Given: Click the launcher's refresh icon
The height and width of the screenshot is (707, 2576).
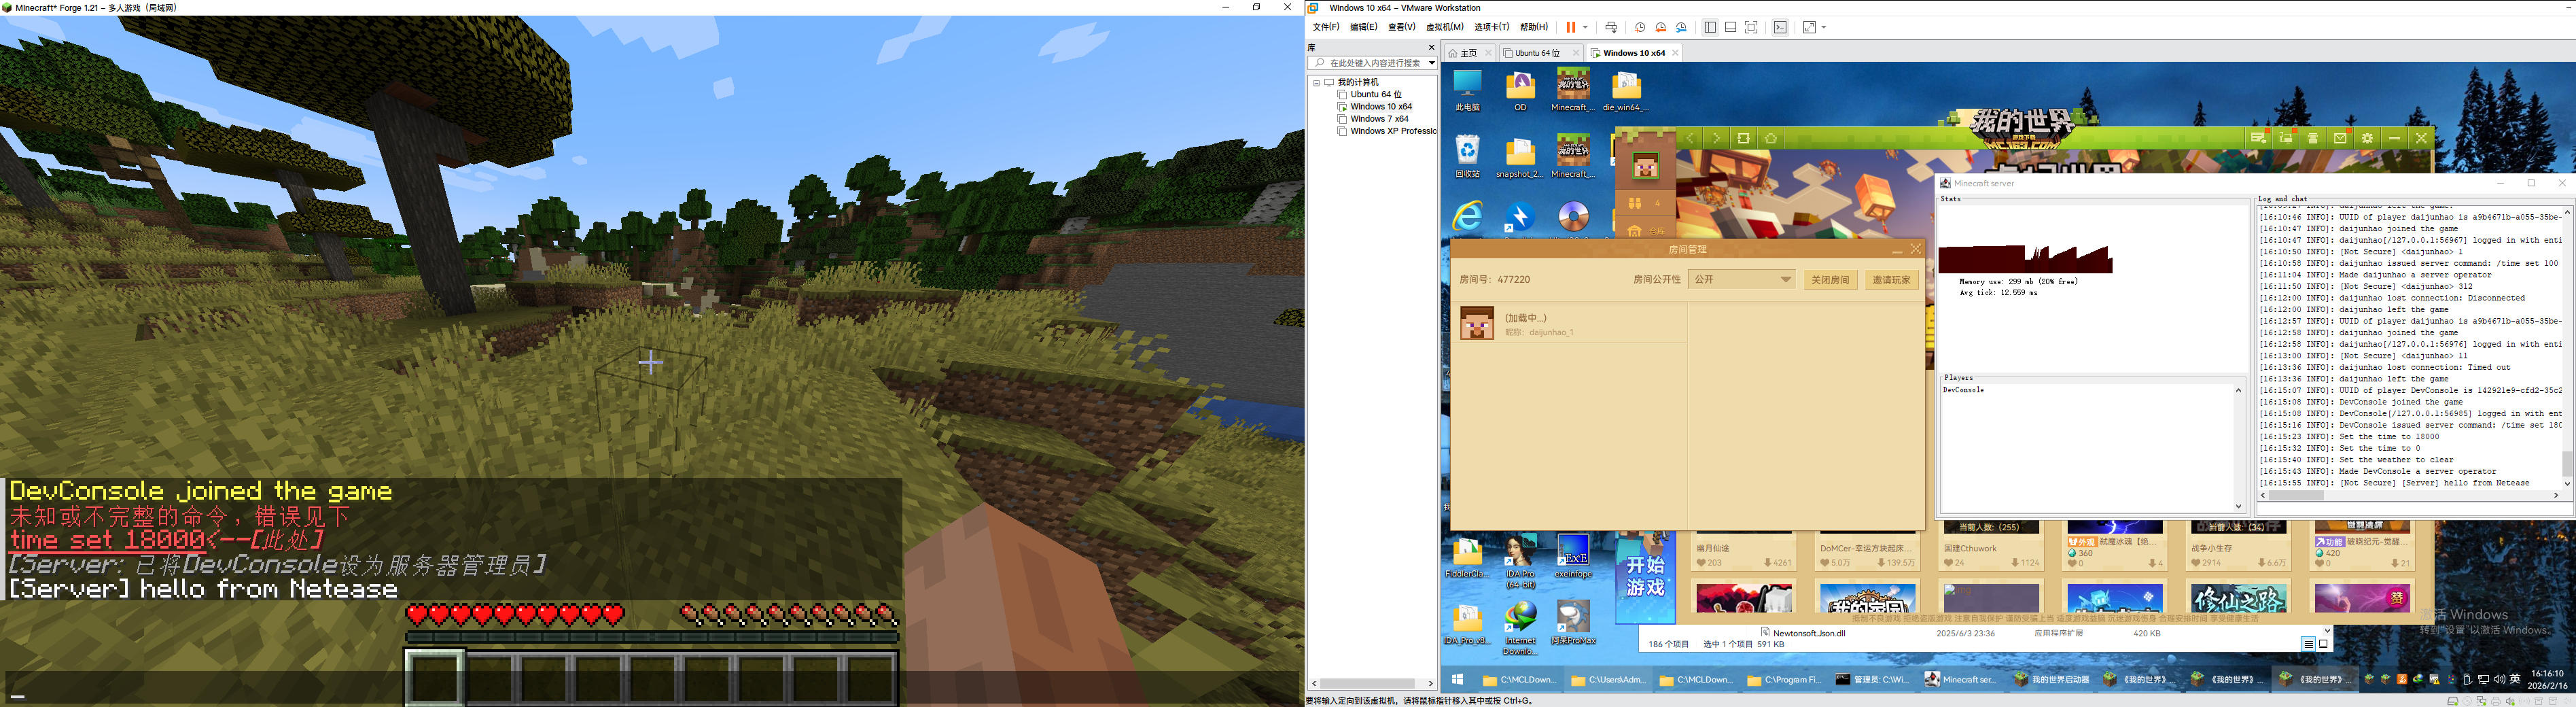Looking at the screenshot, I should tap(1744, 138).
